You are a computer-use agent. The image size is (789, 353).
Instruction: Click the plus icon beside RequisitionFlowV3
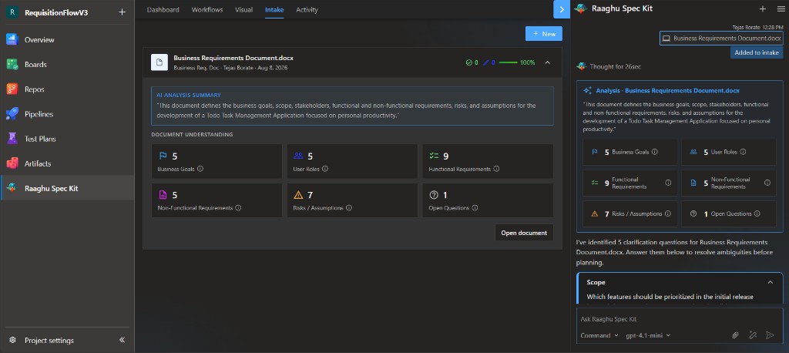(x=122, y=12)
